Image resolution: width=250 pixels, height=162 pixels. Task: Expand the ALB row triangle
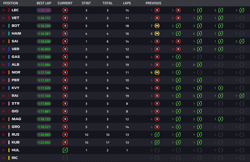(x=4, y=65)
